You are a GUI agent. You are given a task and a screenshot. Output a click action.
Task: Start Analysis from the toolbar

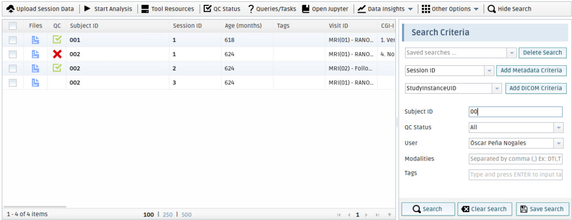(108, 9)
